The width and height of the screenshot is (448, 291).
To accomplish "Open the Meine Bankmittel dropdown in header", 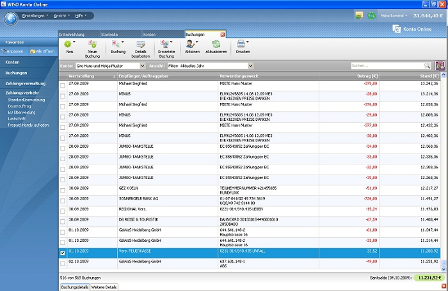I will click(394, 16).
